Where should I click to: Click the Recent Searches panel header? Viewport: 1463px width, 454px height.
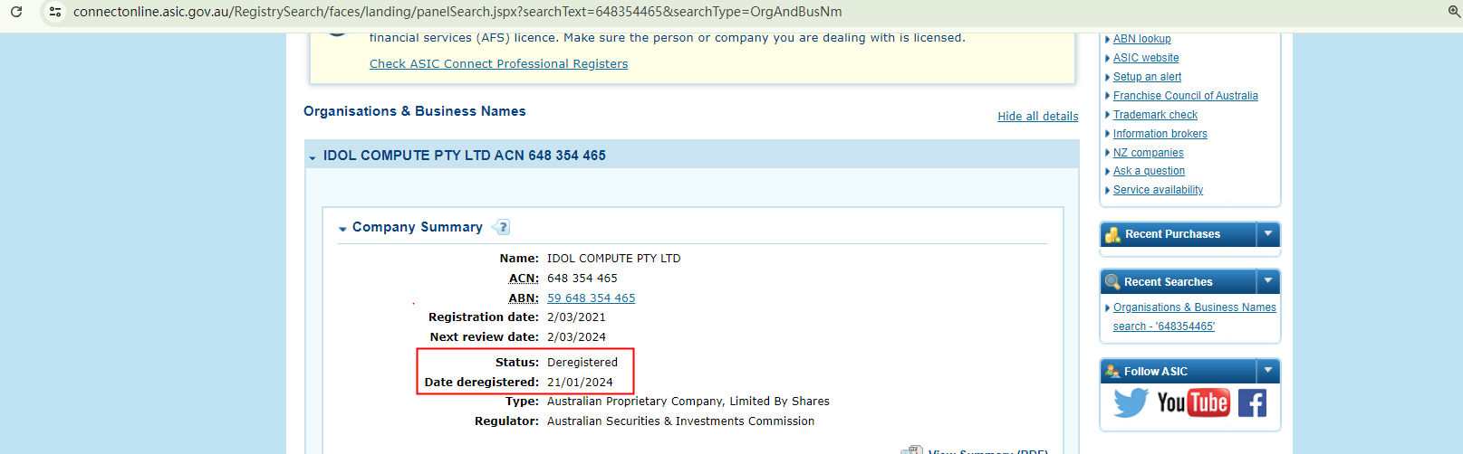tap(1189, 281)
